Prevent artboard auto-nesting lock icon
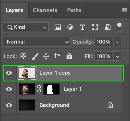Image resolution: width=130 pixels, height=121 pixels. (58, 56)
